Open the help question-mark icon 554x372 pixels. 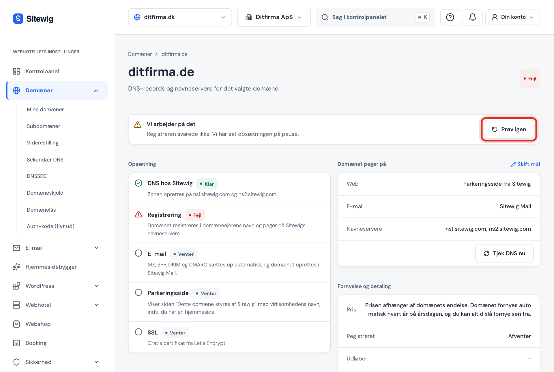450,17
